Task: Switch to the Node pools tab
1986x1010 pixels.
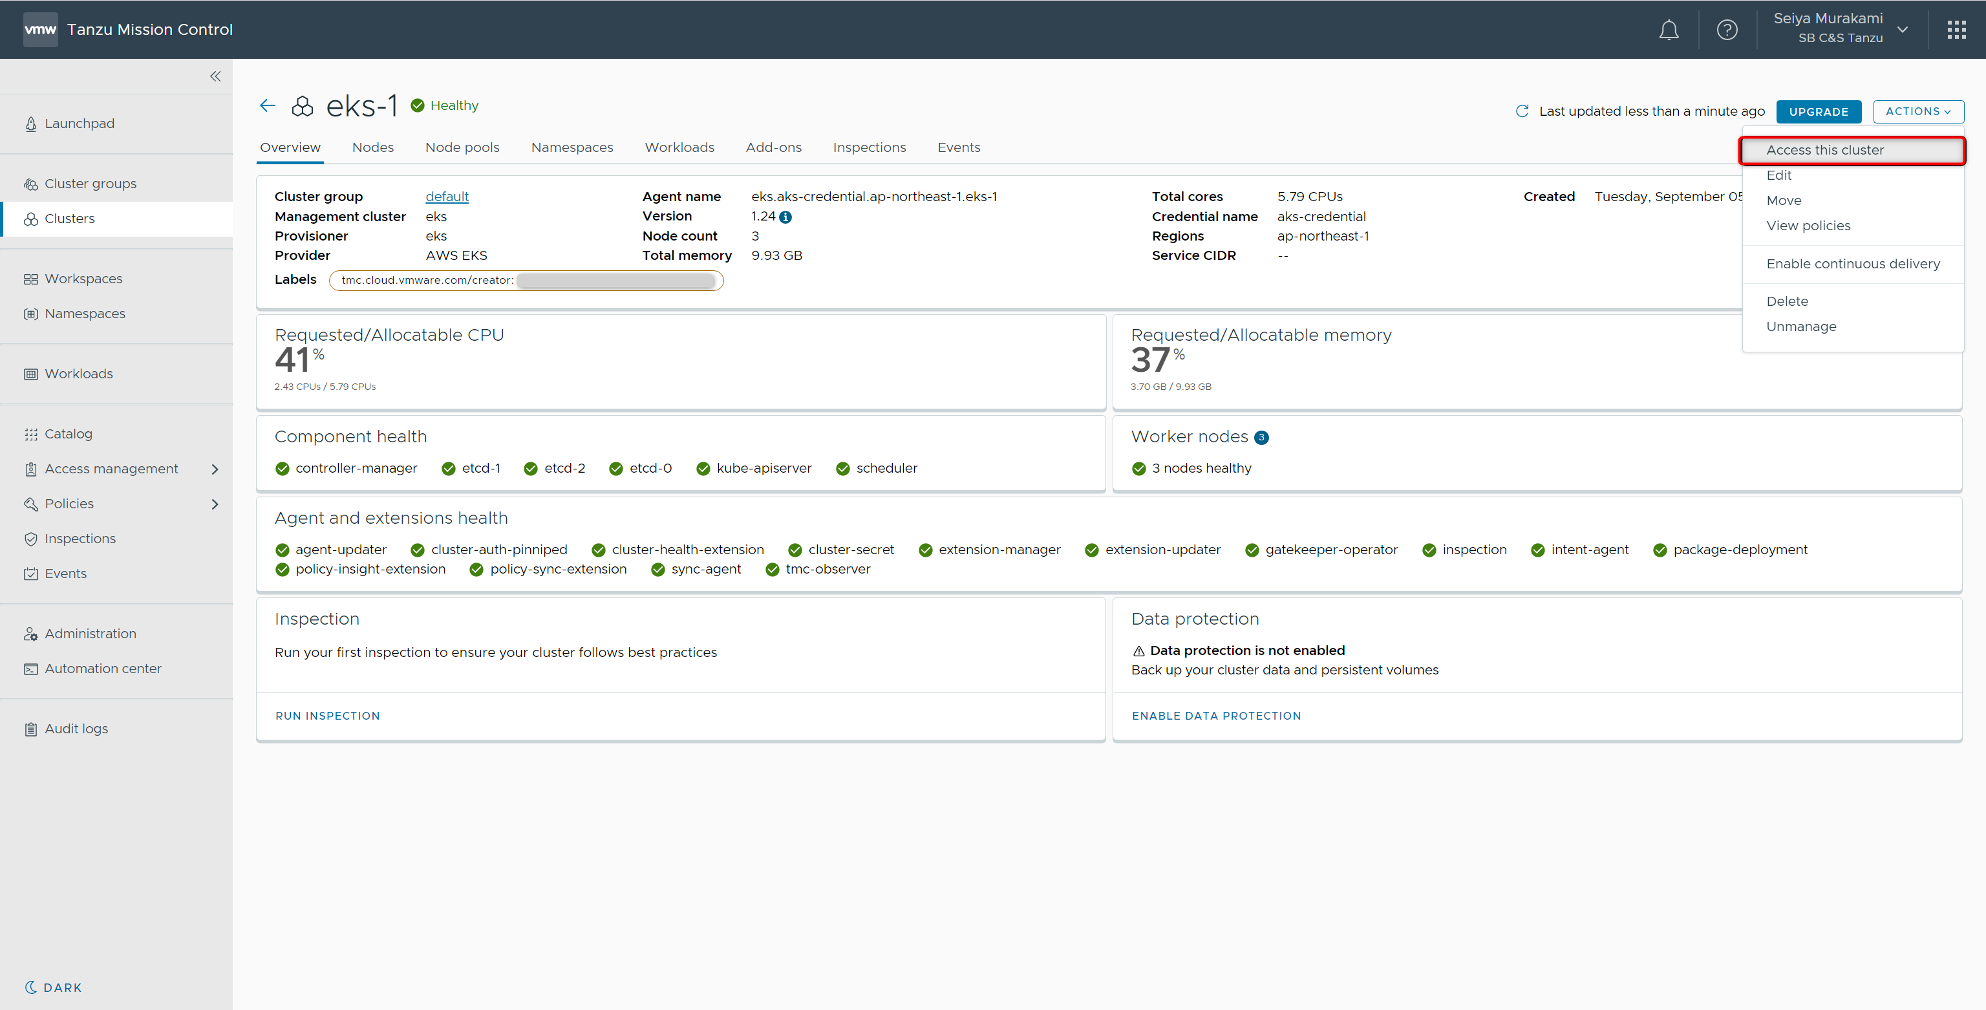Action: (462, 147)
